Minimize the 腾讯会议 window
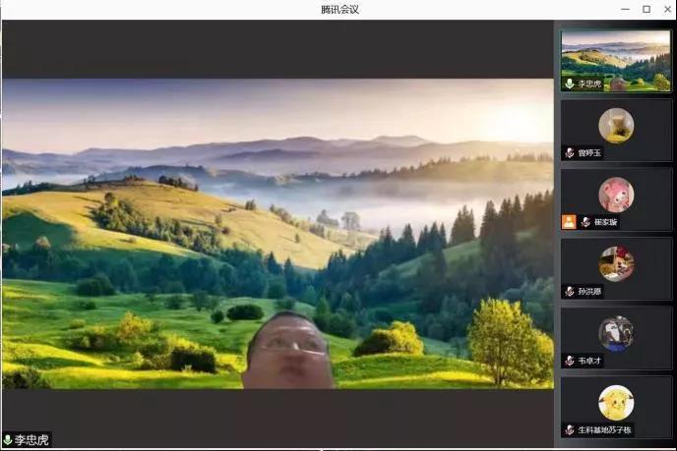677x451 pixels. 626,9
